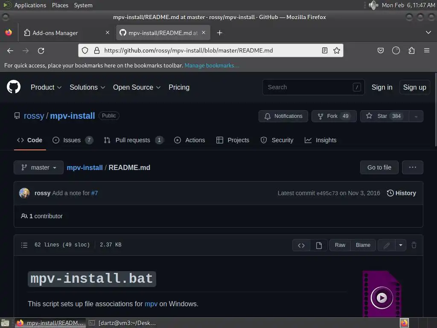Open the table of contents list icon
Screen dimensions: 437x328
[24, 245]
